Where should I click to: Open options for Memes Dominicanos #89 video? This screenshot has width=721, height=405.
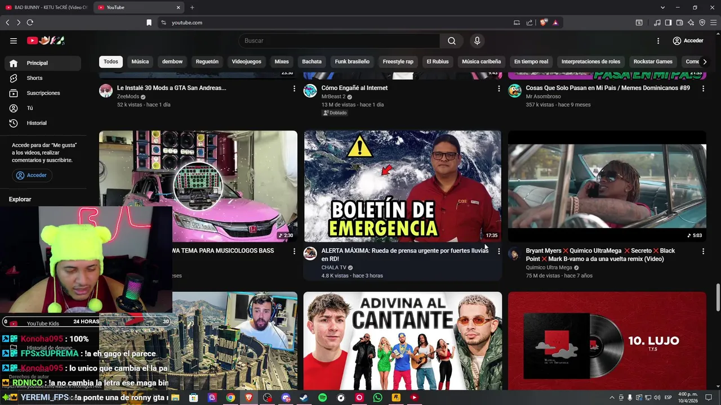[x=703, y=88]
